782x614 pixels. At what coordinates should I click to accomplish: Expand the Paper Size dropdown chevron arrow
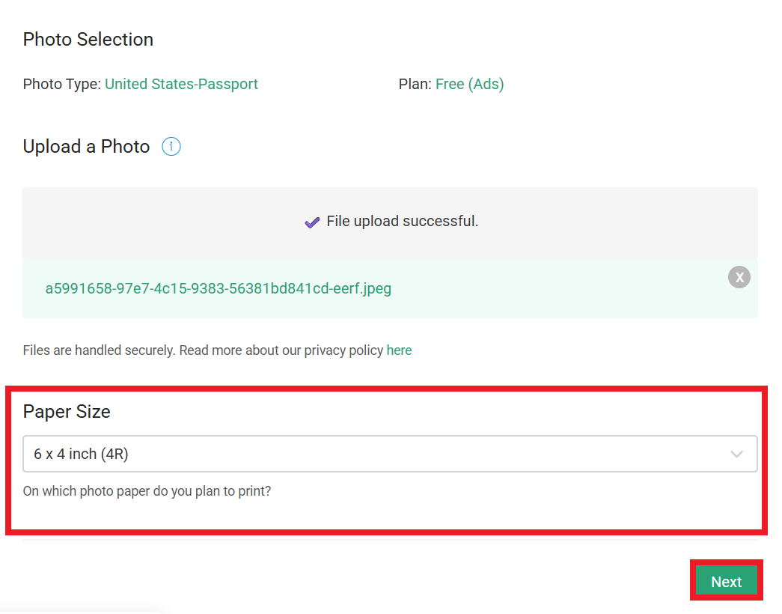click(x=736, y=455)
